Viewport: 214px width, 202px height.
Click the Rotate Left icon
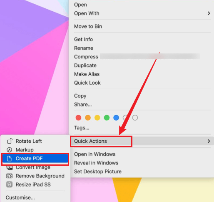[x=10, y=141]
